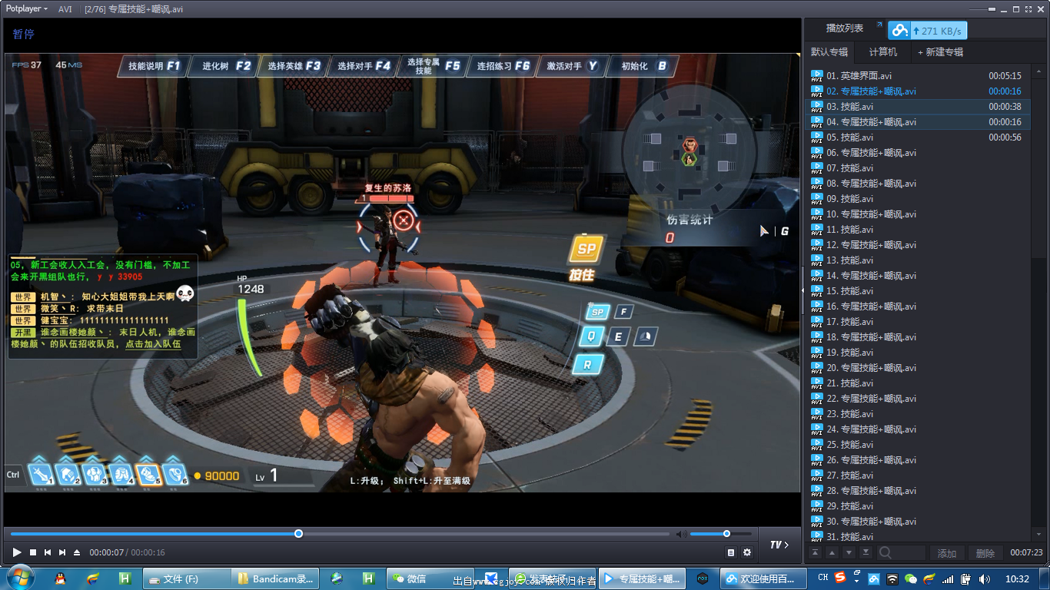
Task: Move item to top of playlist button
Action: pyautogui.click(x=815, y=552)
